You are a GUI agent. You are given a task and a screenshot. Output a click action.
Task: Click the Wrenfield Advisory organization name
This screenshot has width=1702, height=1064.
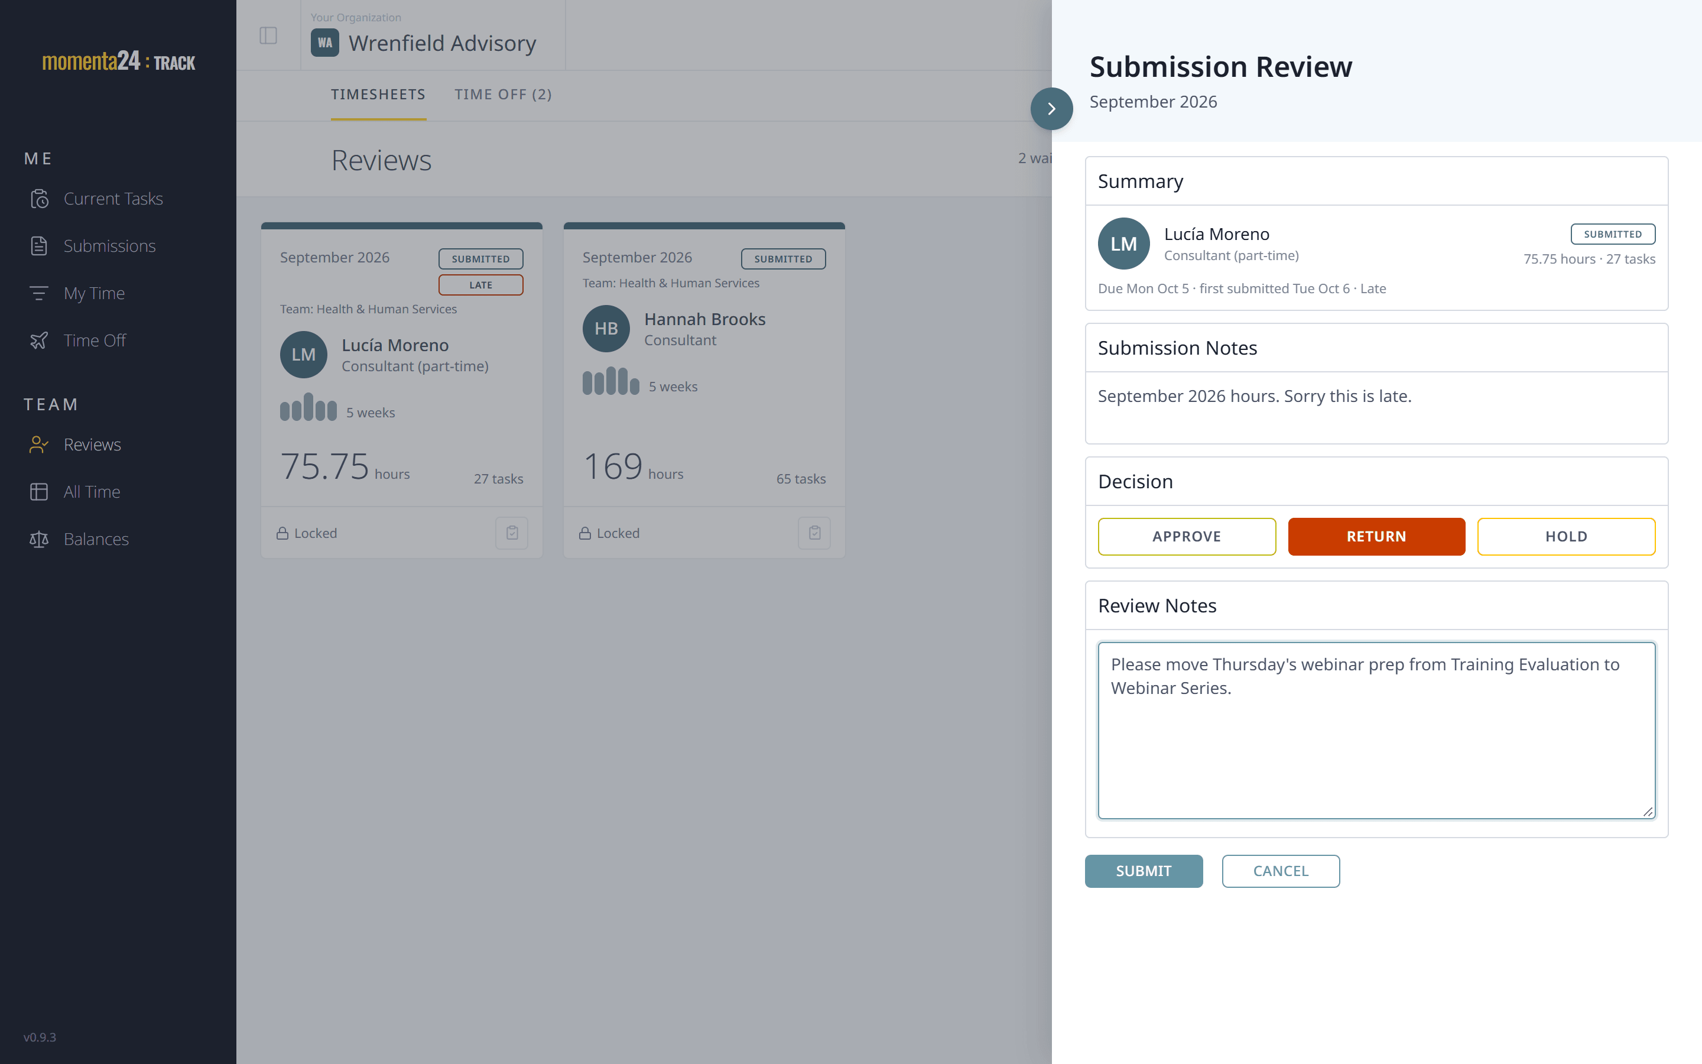point(443,43)
